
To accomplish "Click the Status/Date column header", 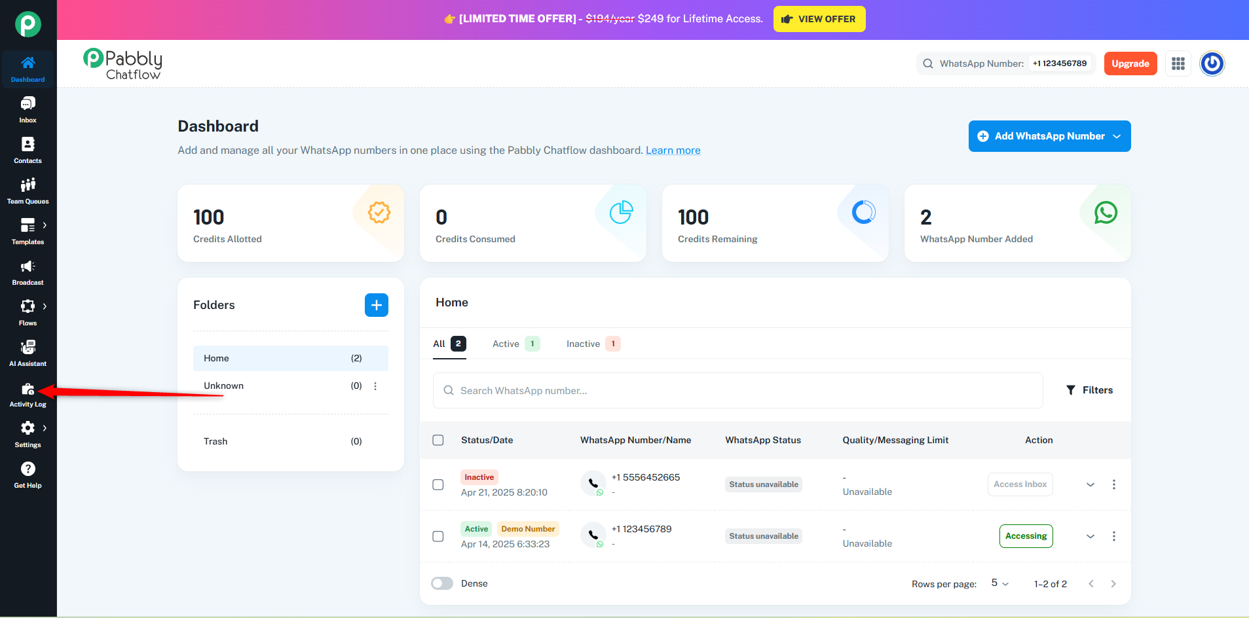I will tap(487, 440).
